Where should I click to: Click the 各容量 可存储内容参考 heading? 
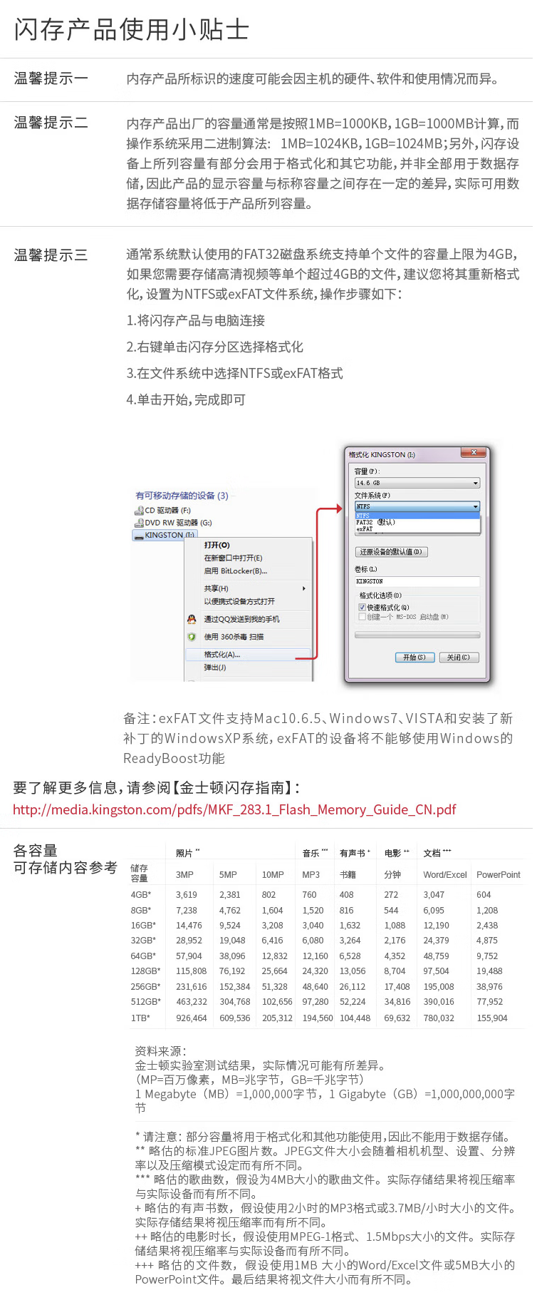(x=66, y=859)
